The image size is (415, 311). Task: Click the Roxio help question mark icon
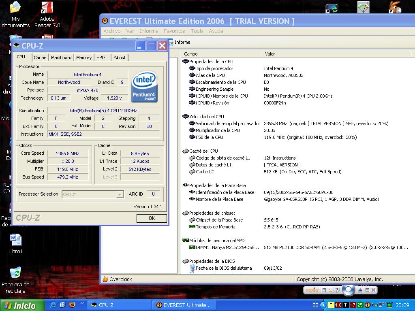(x=337, y=290)
